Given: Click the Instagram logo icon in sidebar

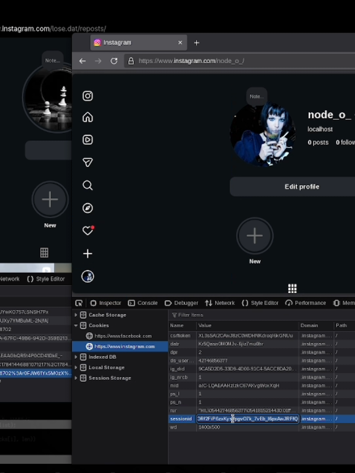Looking at the screenshot, I should pos(88,96).
